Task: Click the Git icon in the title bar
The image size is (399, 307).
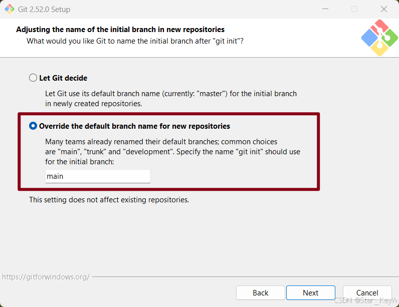Action: click(x=10, y=9)
